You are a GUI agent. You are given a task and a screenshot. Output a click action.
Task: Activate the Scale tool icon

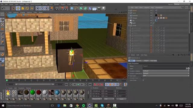click(x=23, y=8)
